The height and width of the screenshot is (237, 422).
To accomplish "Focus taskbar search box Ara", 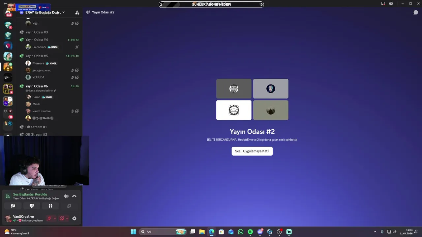I will 163,232.
